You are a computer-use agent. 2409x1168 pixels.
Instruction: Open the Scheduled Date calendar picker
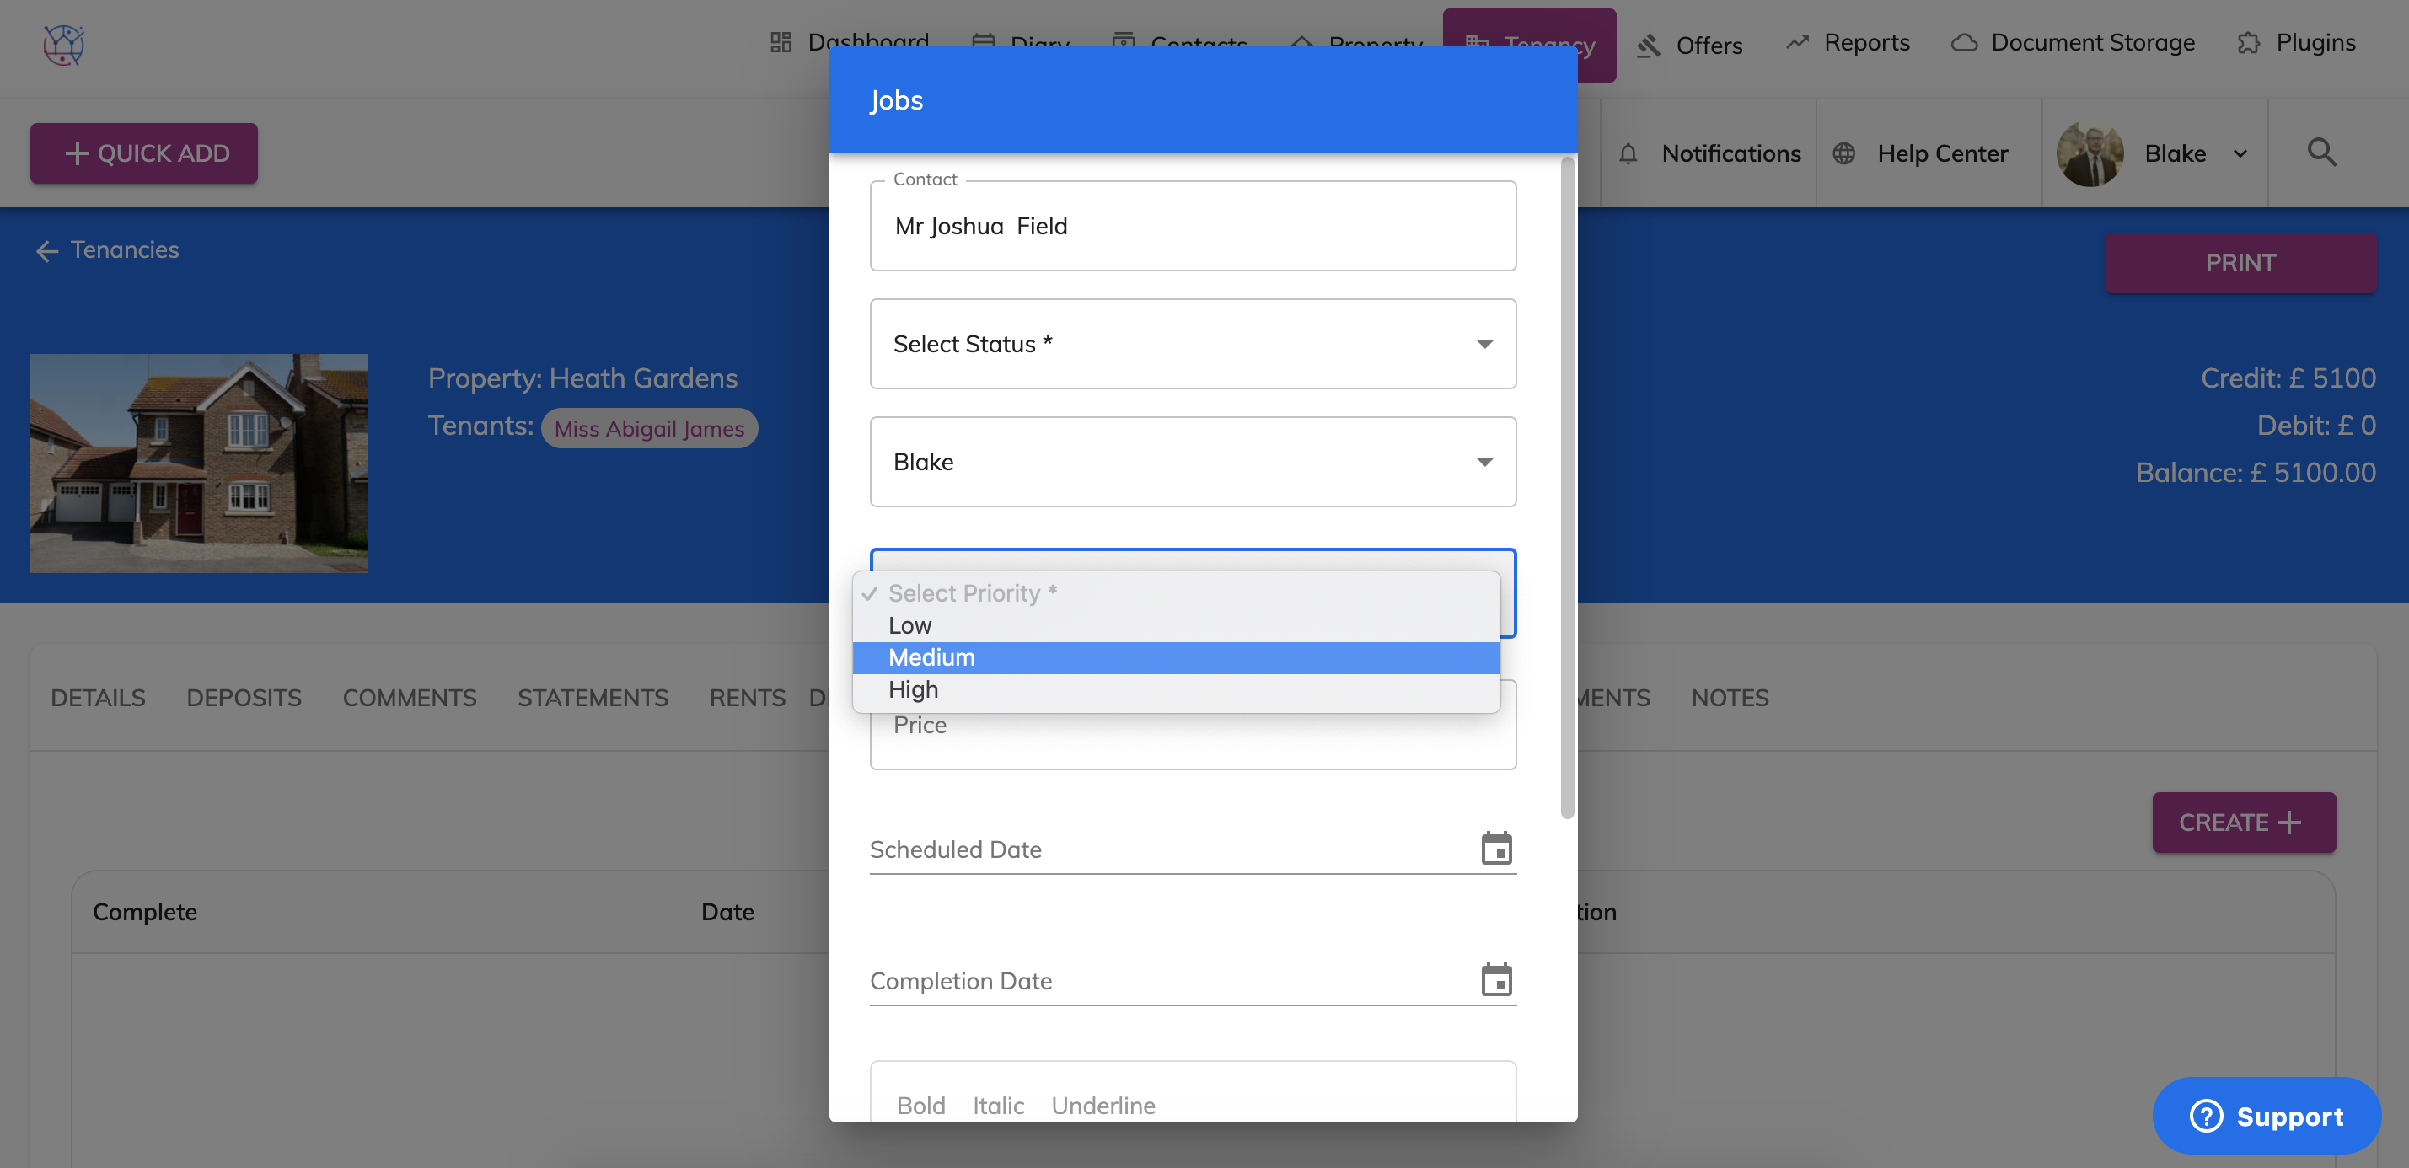1496,848
